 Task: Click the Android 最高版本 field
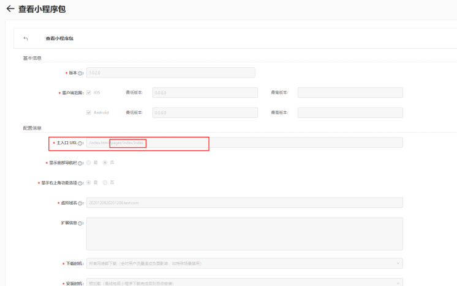click(350, 113)
